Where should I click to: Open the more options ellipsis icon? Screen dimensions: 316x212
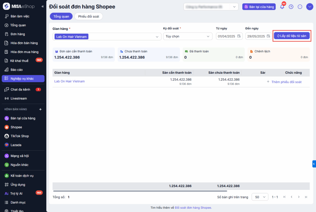point(300,7)
